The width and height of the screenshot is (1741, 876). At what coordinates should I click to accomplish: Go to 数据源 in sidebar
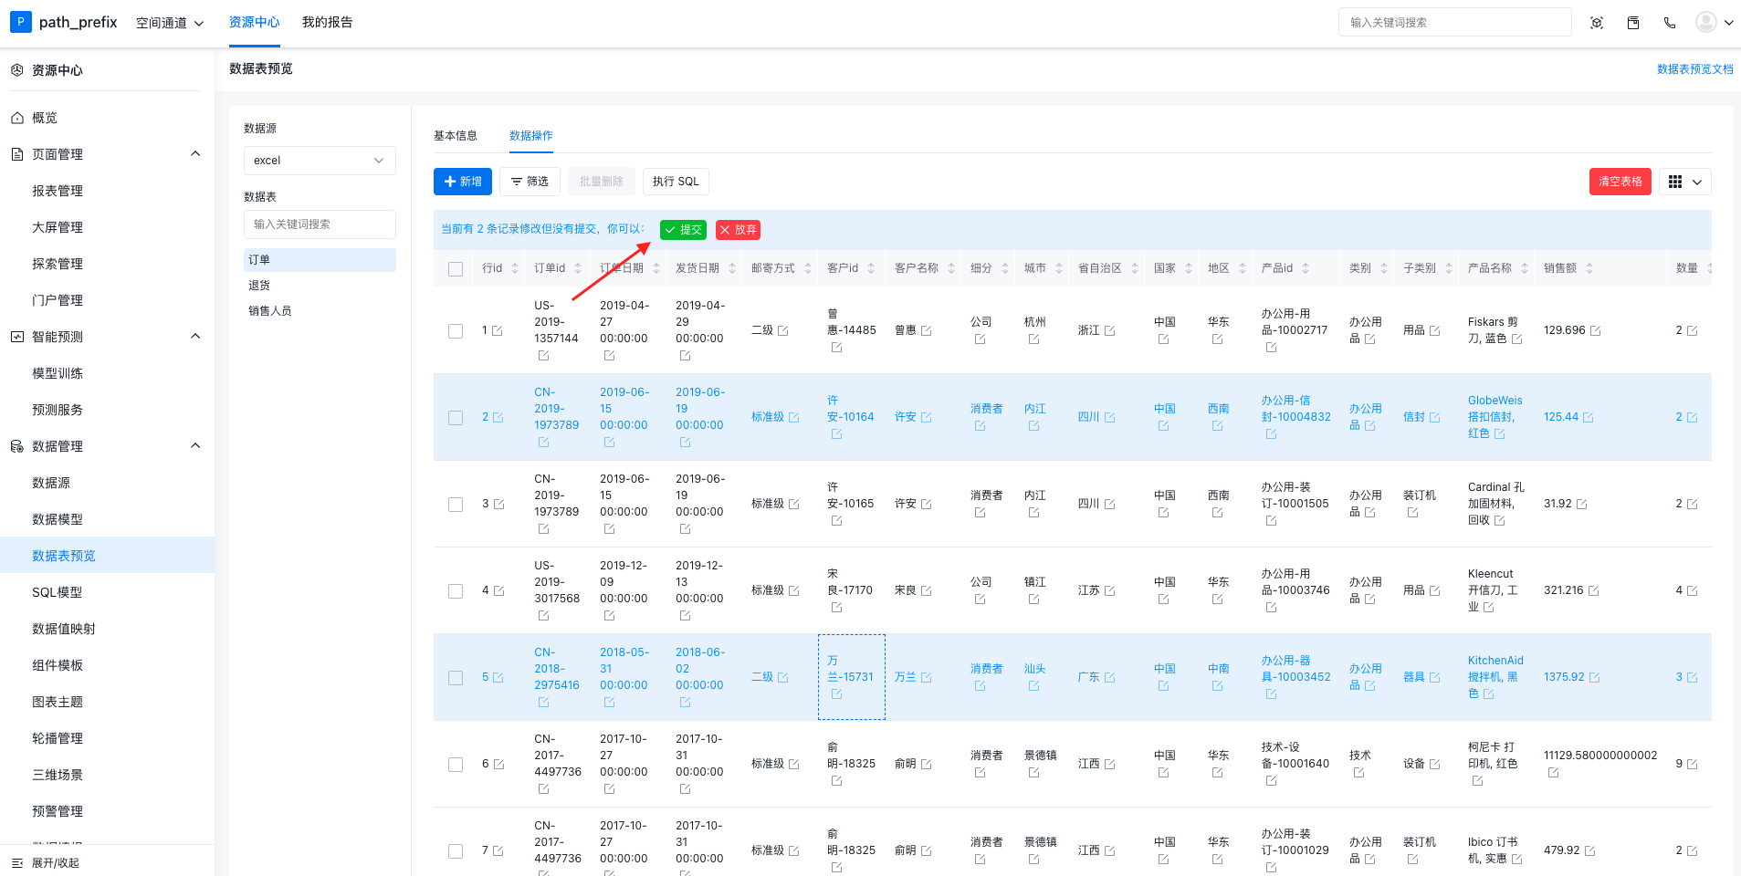point(51,483)
